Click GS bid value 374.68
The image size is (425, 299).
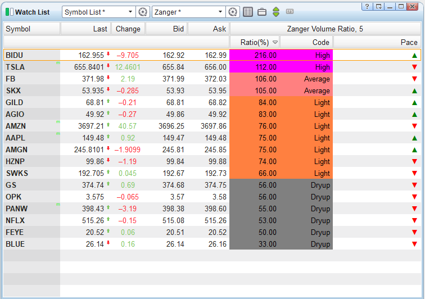[173, 185]
